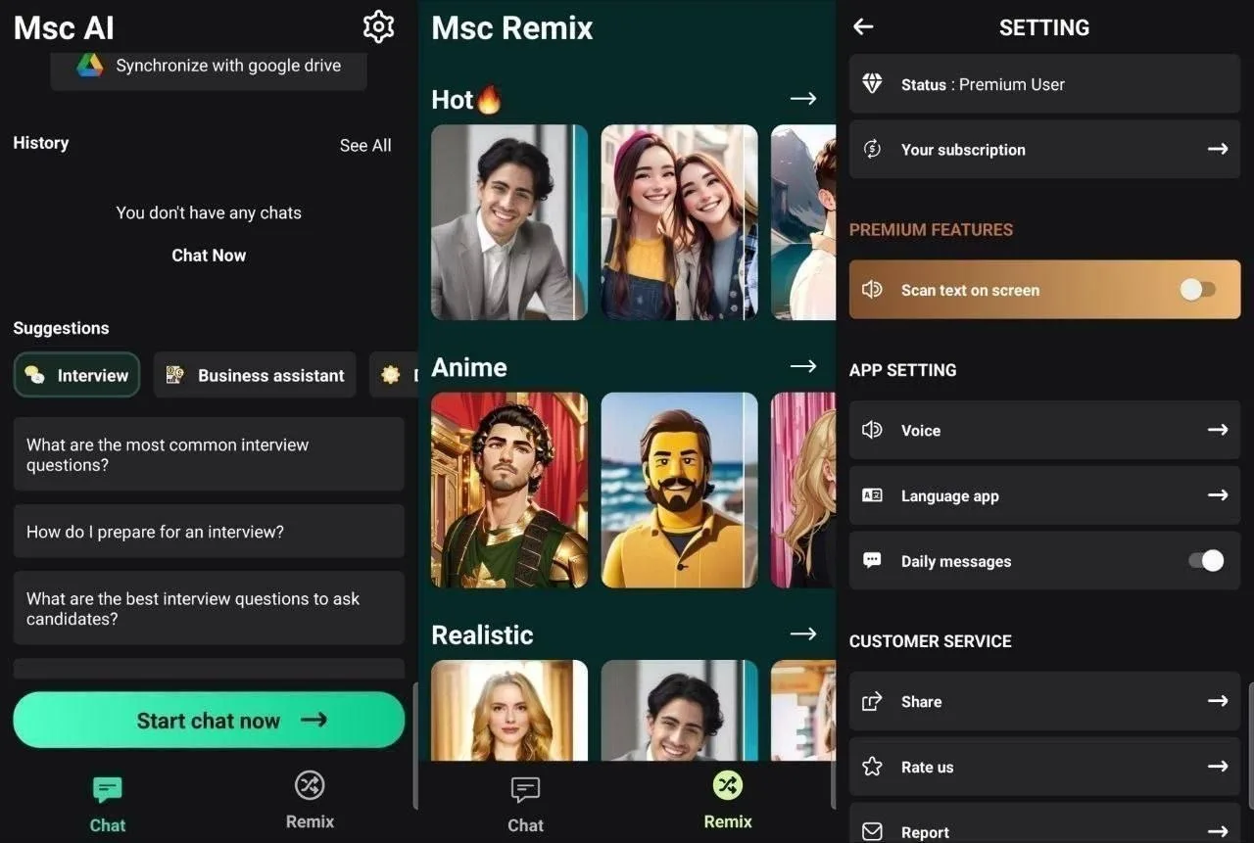Open the Realistic thumbnail of the blonde woman
This screenshot has height=843, width=1254.
coord(509,710)
